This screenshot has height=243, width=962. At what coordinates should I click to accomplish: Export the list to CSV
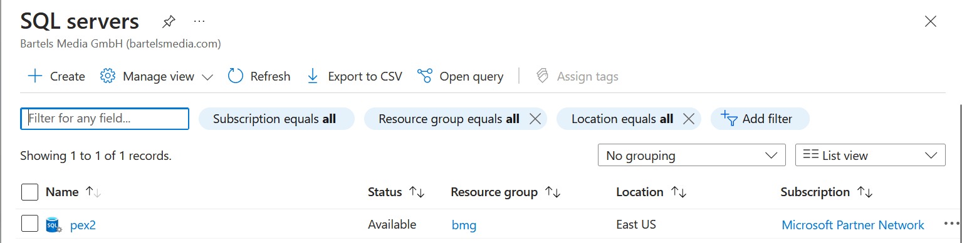tap(354, 76)
